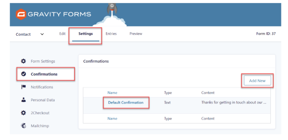Viewport: 288px width, 140px height.
Task: Sort by the top Name column header
Action: pos(112,93)
